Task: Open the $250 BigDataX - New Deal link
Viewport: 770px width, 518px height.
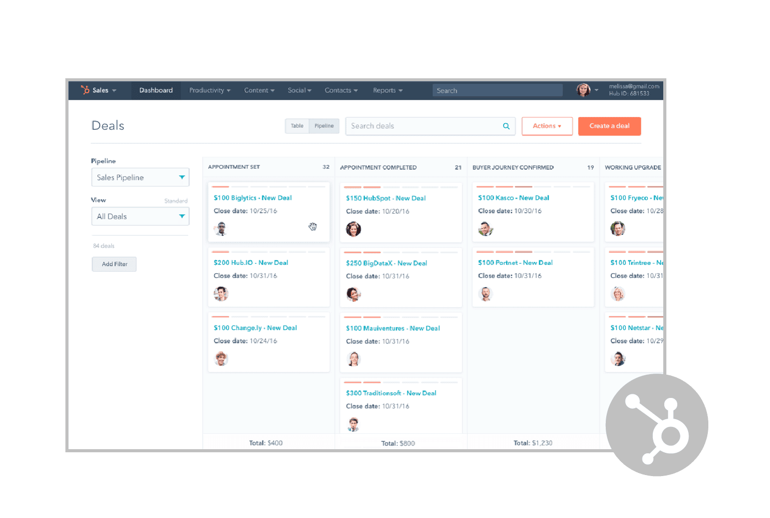Action: click(387, 263)
